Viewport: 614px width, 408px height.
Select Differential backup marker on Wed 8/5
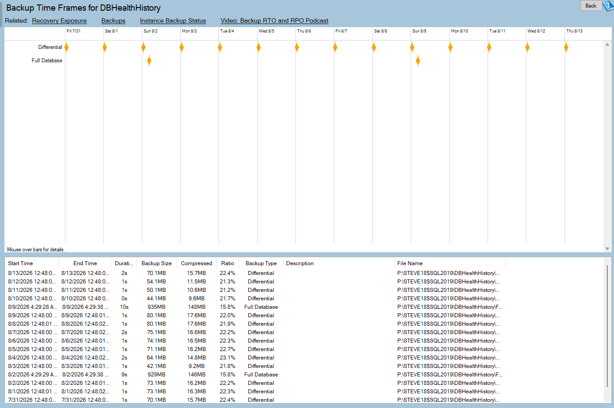coord(259,47)
